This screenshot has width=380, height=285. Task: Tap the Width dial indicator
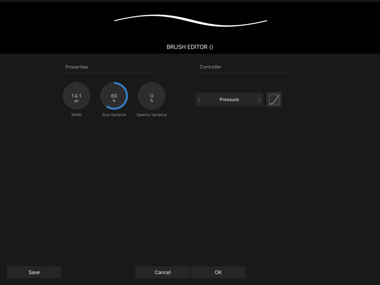76,83
